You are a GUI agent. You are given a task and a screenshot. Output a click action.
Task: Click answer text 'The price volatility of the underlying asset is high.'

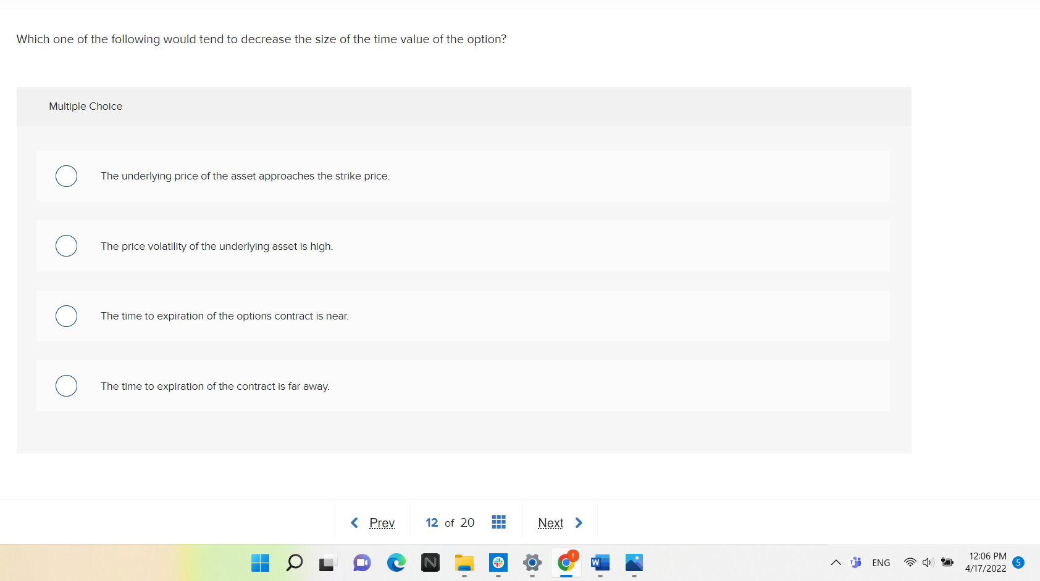(217, 246)
